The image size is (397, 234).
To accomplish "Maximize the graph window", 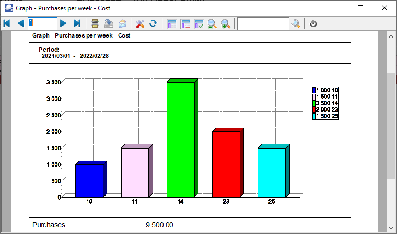I will [x=360, y=8].
